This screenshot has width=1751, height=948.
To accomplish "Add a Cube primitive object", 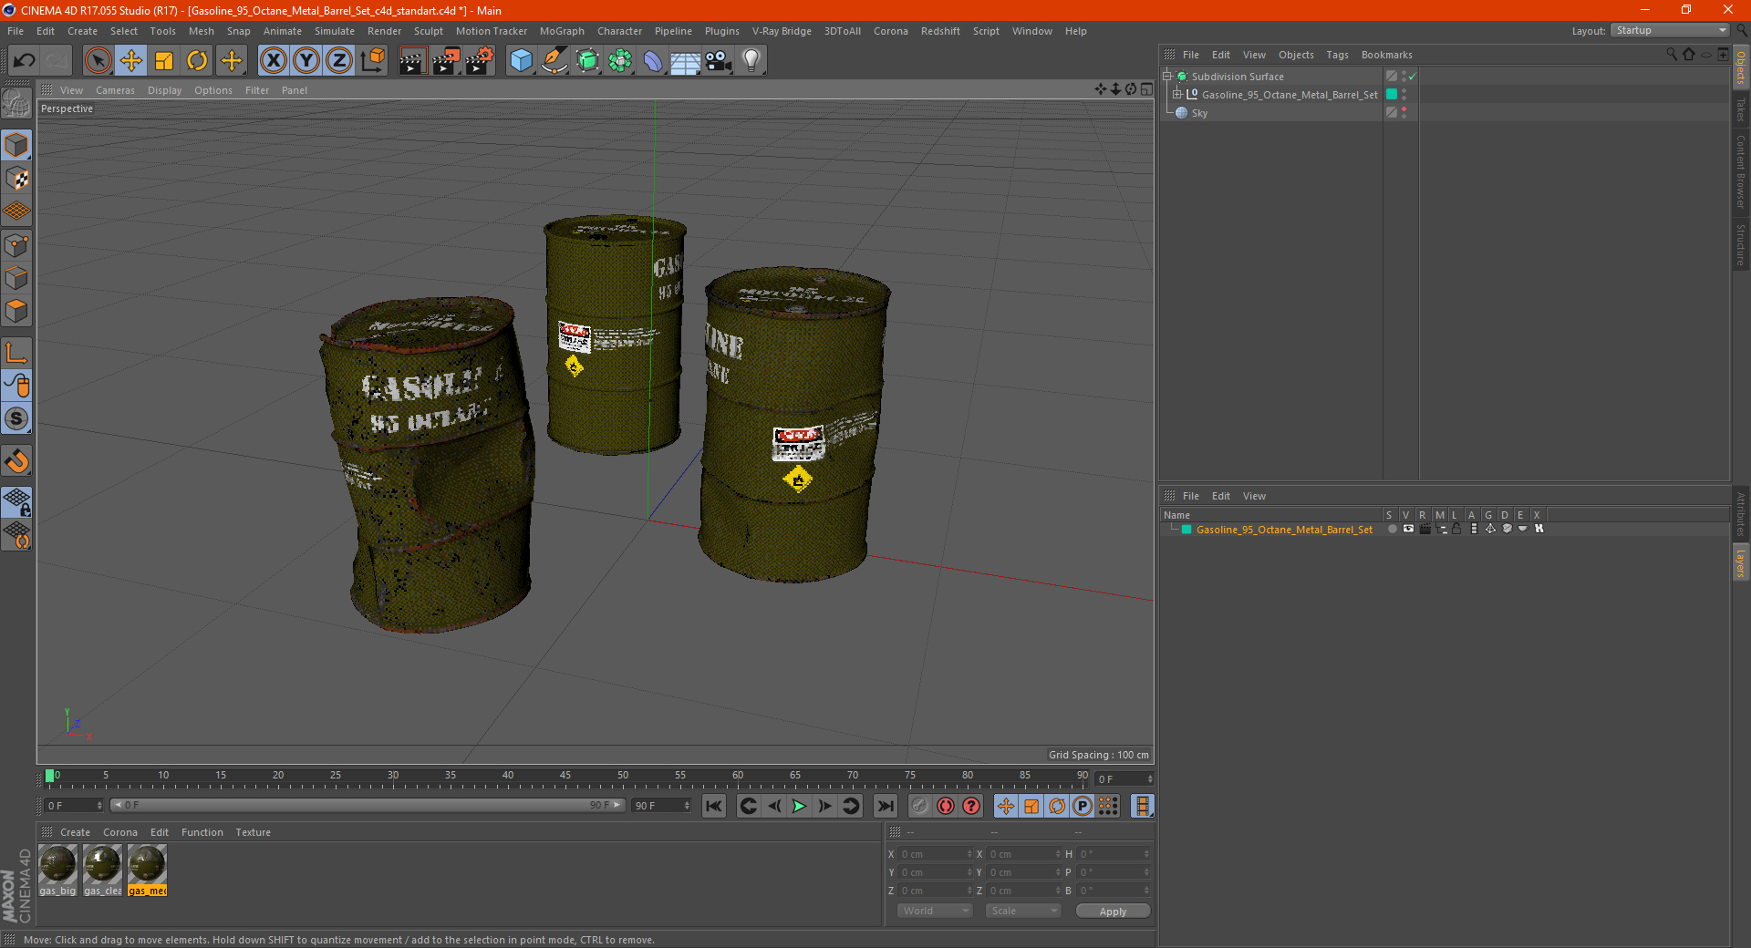I will (521, 61).
